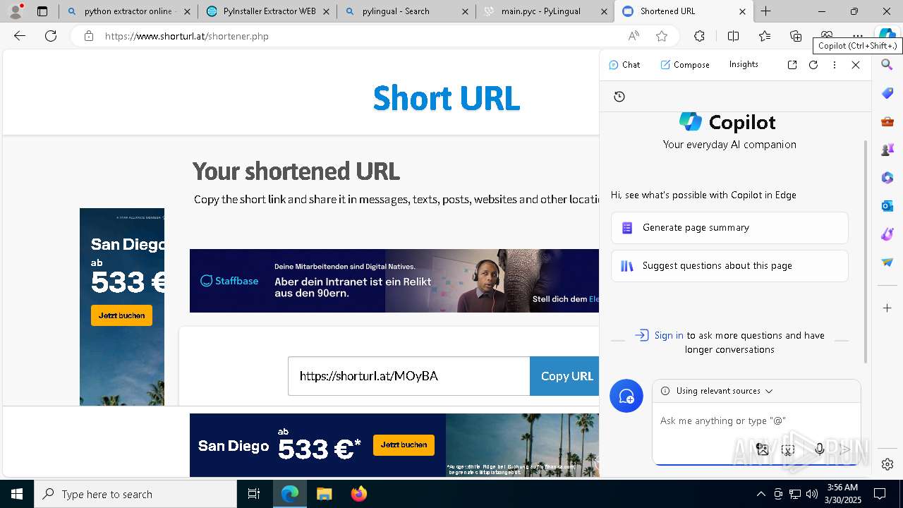The height and width of the screenshot is (508, 903).
Task: Use microphone for Copilot input
Action: (x=820, y=449)
